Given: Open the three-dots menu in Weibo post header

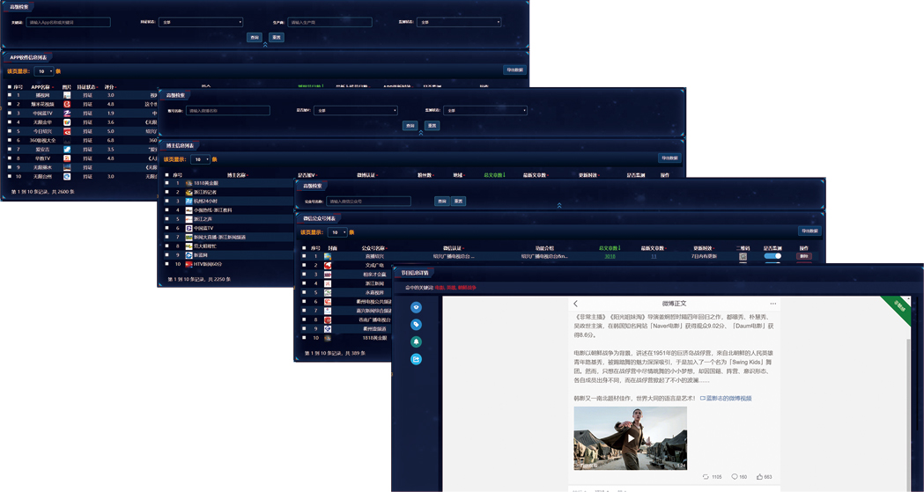Looking at the screenshot, I should point(773,304).
